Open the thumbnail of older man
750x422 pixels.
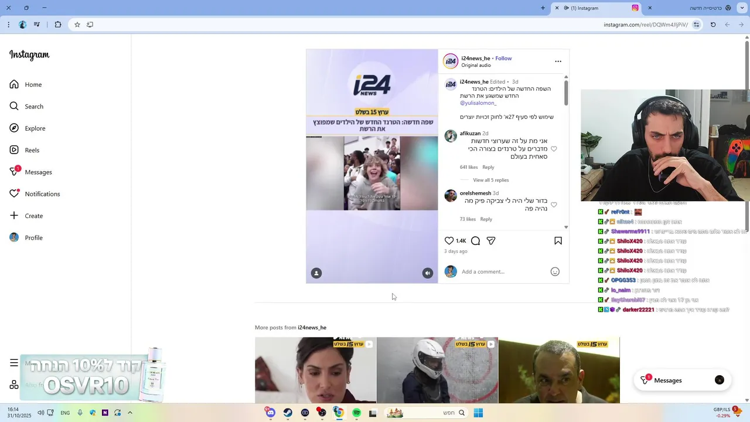[559, 370]
